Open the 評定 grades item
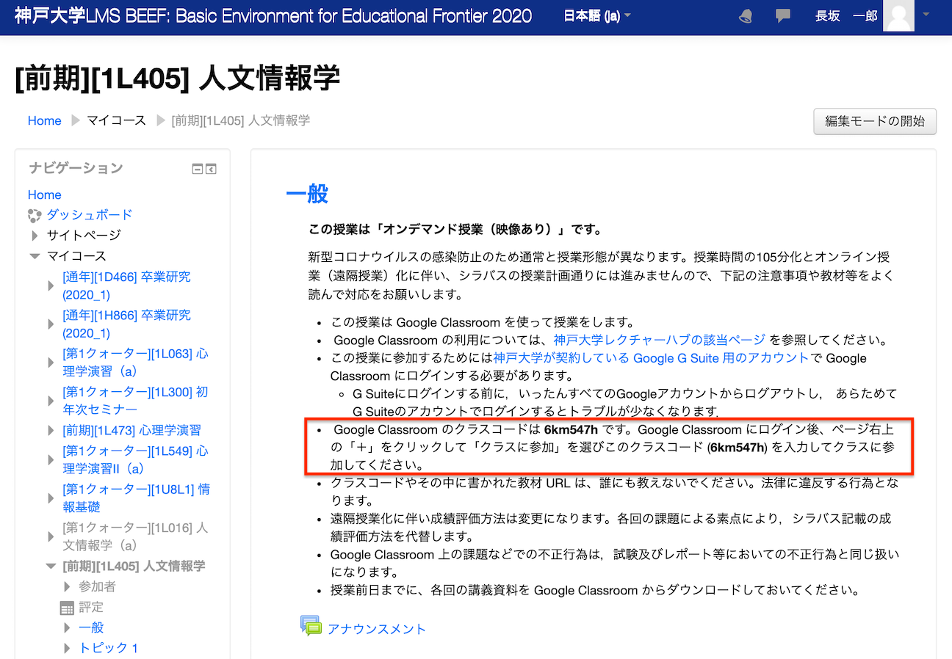This screenshot has height=659, width=952. click(91, 607)
